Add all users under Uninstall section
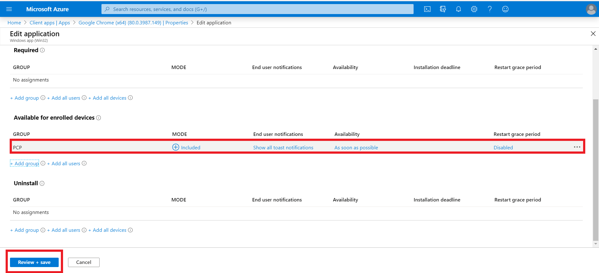This screenshot has width=599, height=273. click(x=64, y=230)
